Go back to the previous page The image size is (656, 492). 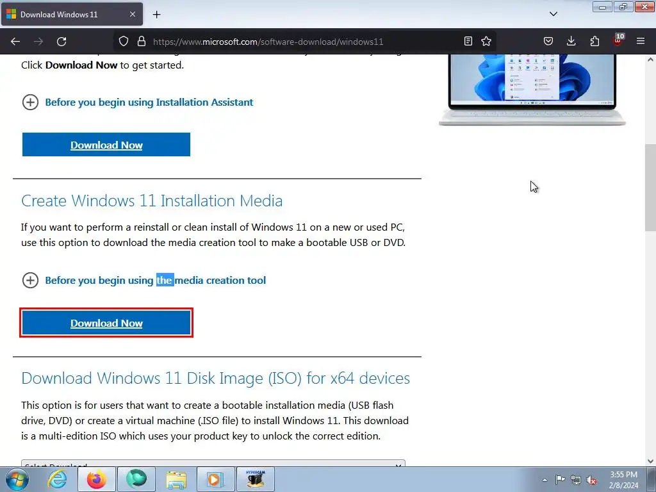[15, 42]
